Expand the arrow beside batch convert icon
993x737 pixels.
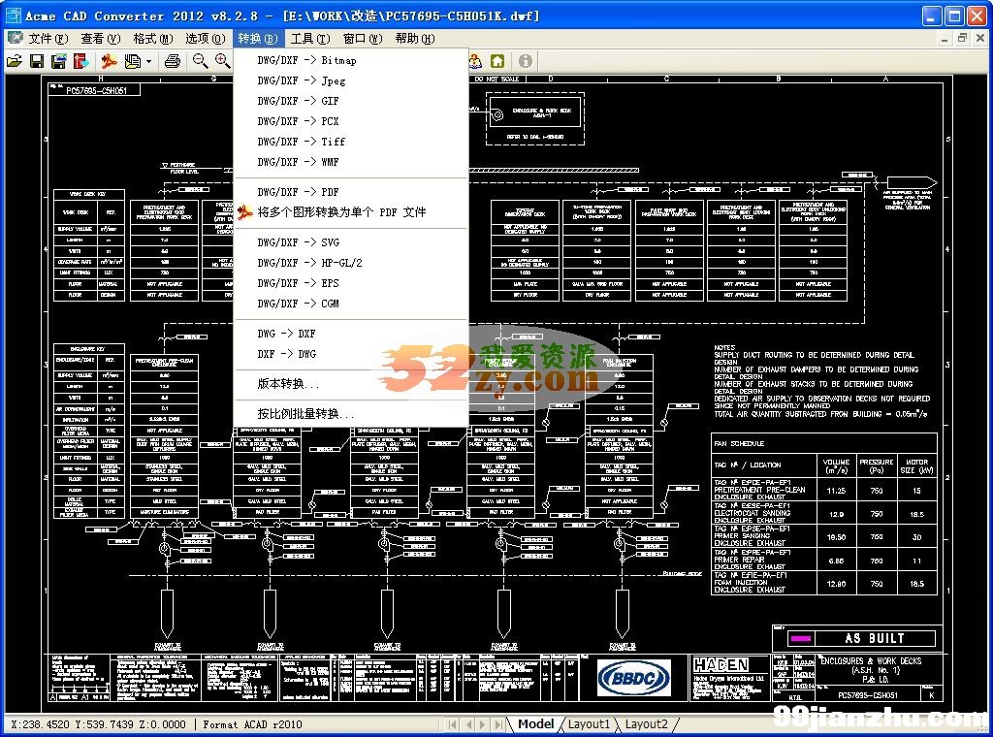click(148, 61)
